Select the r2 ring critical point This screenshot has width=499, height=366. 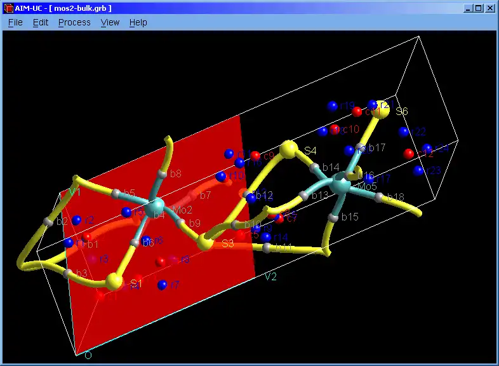tap(76, 220)
